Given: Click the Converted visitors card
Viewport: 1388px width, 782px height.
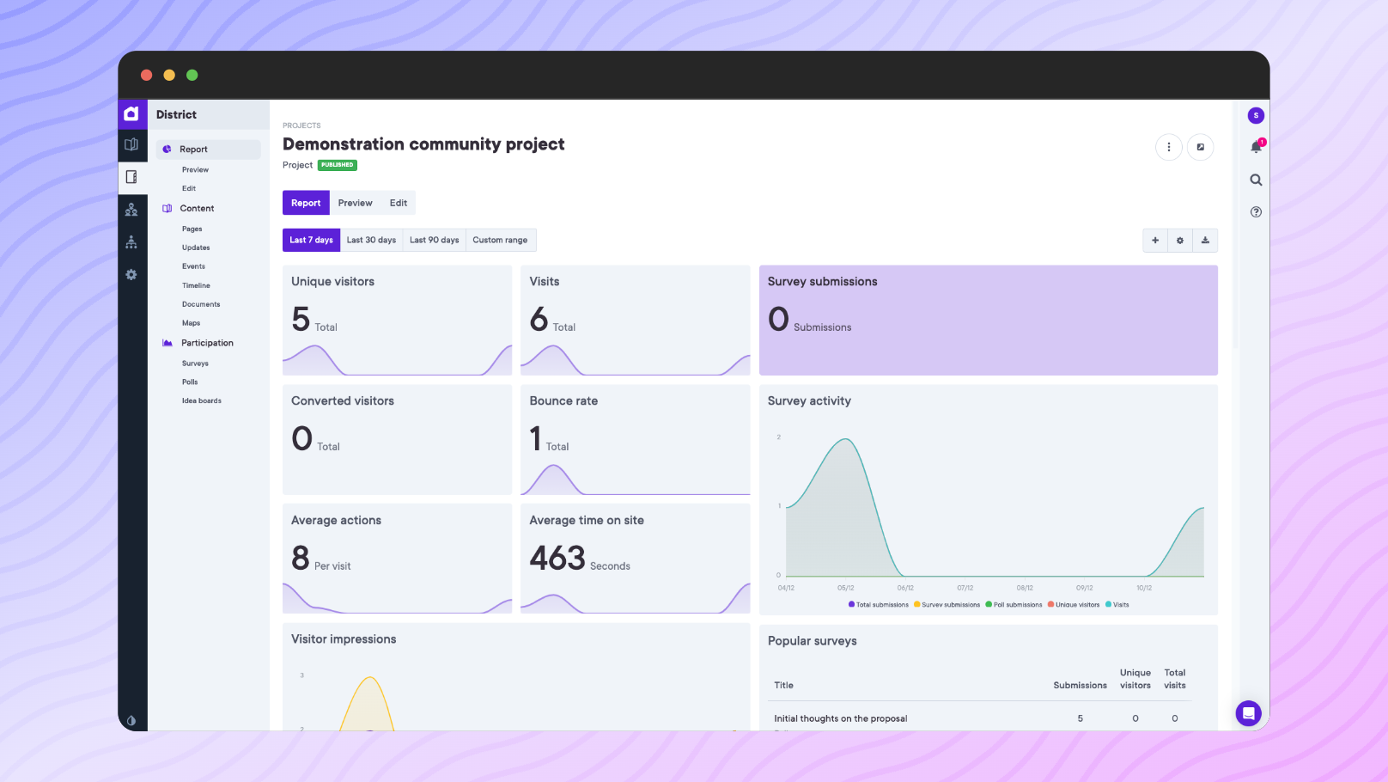Looking at the screenshot, I should 397,440.
